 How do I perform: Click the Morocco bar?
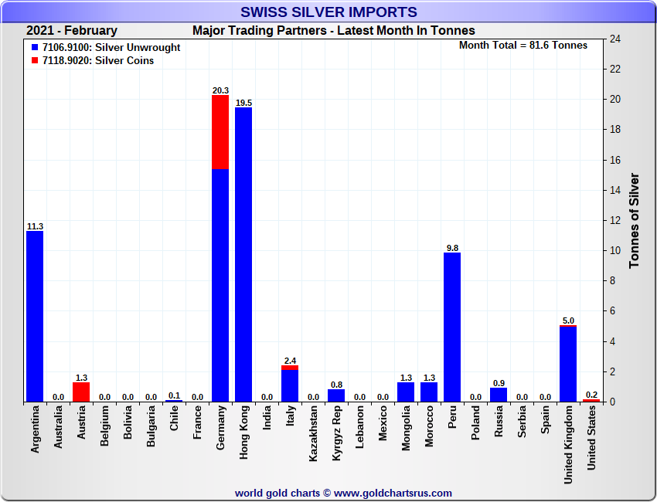[429, 392]
